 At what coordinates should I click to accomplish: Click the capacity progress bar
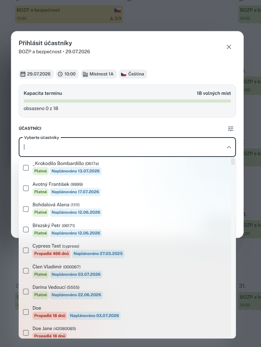tap(127, 101)
